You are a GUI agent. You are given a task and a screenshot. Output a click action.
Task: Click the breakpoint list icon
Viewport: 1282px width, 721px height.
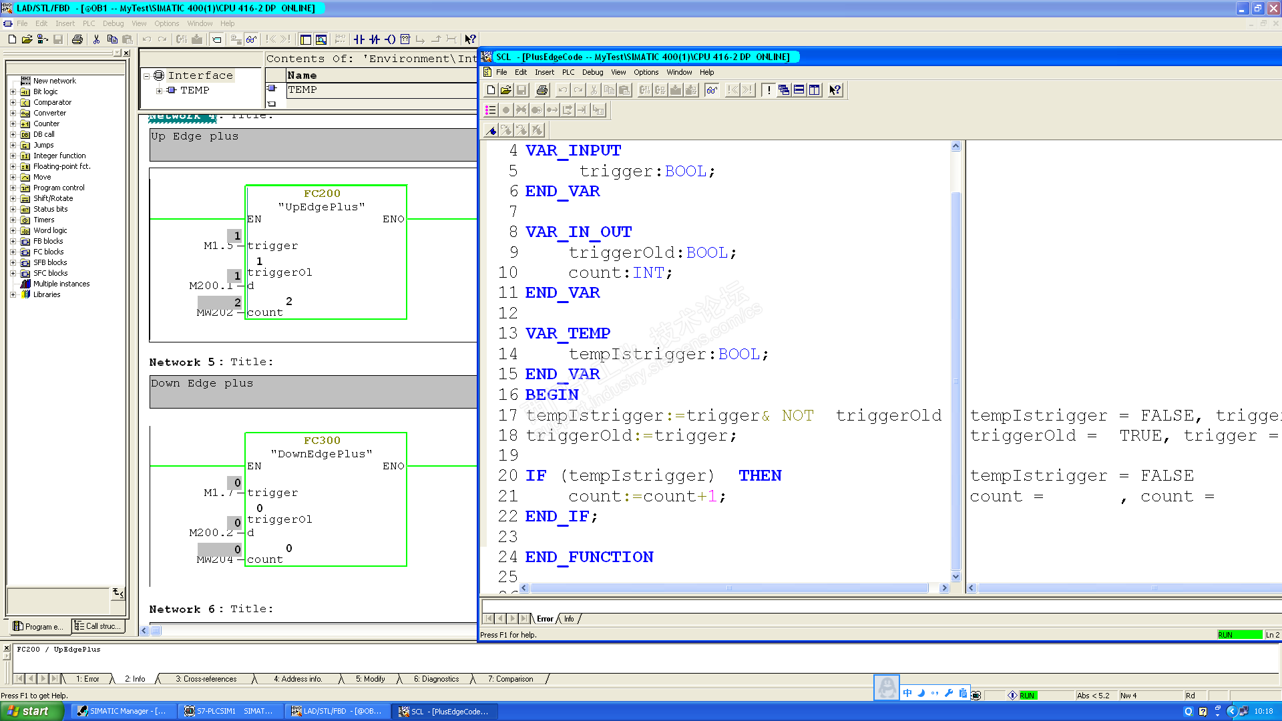tap(491, 110)
